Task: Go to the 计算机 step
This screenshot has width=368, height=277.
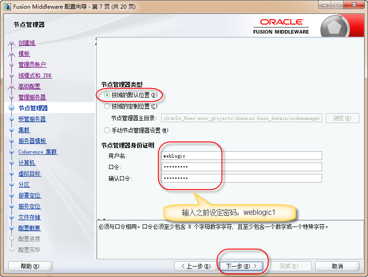Action: click(27, 163)
